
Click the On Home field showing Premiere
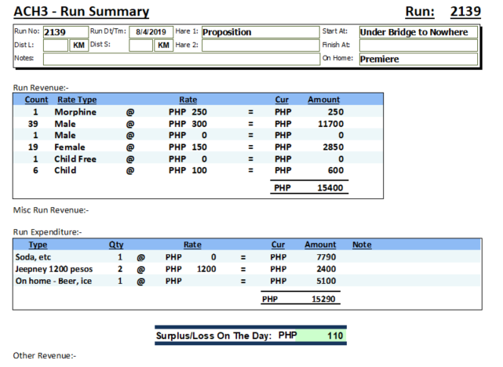click(417, 59)
